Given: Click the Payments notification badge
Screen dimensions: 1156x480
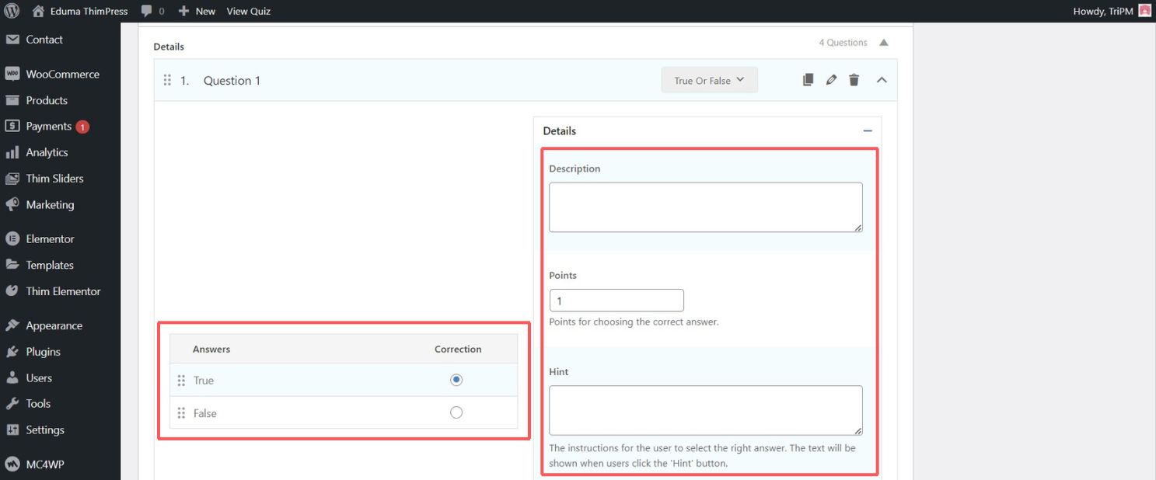Looking at the screenshot, I should (x=82, y=127).
